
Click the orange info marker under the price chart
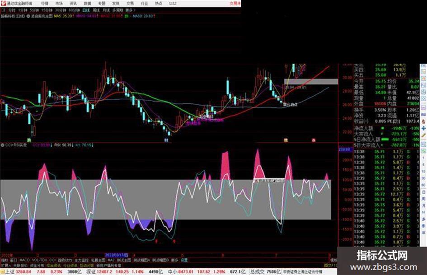click(286, 140)
